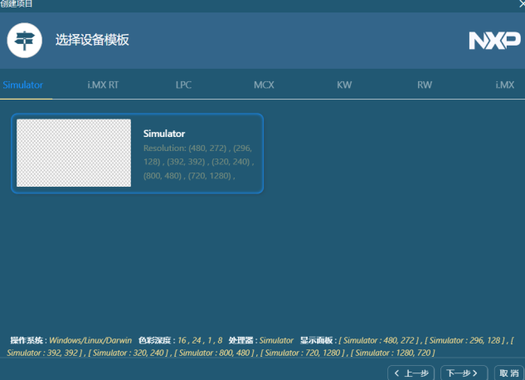Click the signpost wizard icon

point(24,40)
